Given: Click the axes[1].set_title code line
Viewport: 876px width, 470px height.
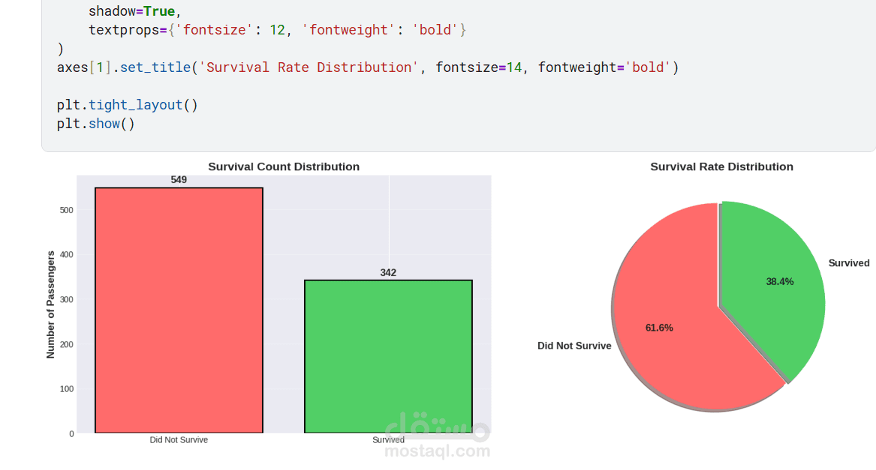Looking at the screenshot, I should coord(368,67).
